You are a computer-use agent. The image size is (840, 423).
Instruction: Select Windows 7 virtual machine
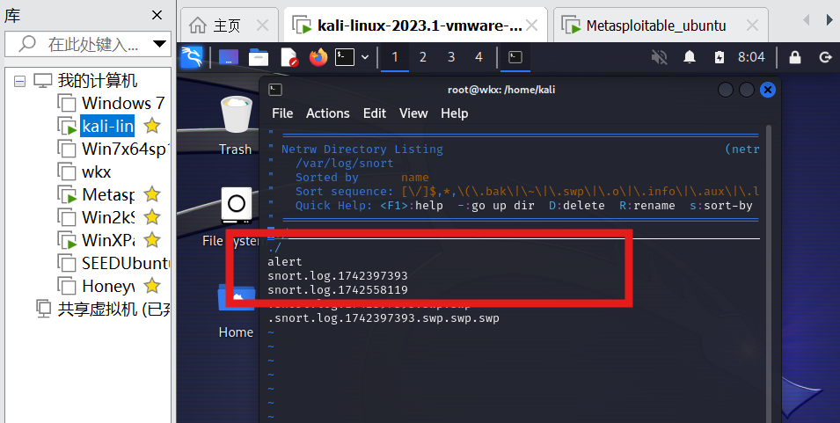123,103
